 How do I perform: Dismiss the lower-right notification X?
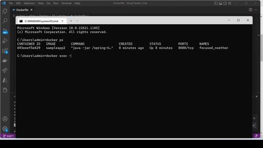(x=254, y=118)
